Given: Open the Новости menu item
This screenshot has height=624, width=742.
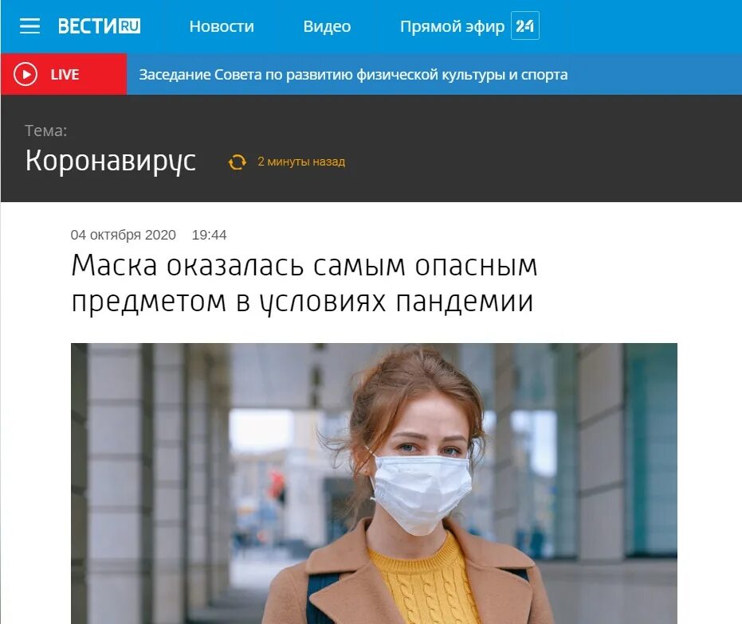Looking at the screenshot, I should [222, 26].
